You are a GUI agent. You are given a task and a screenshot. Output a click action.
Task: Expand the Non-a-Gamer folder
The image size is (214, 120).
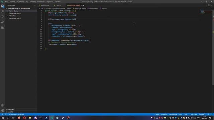click(x=21, y=11)
